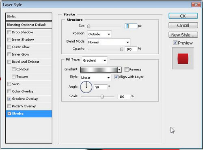Tick the Outer Glow checkbox
203x150 pixels.
[9, 47]
